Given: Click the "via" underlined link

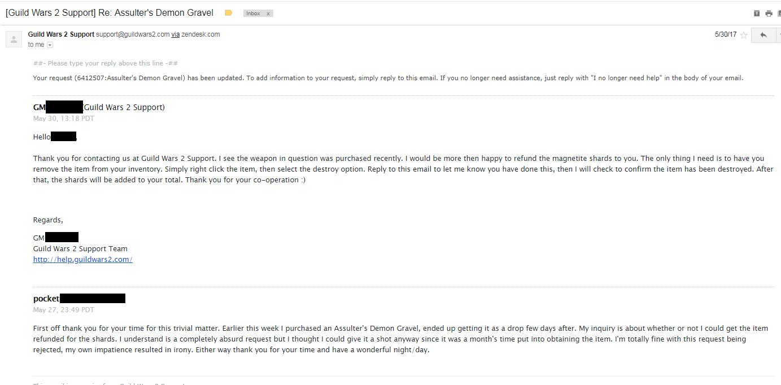Looking at the screenshot, I should pyautogui.click(x=176, y=34).
